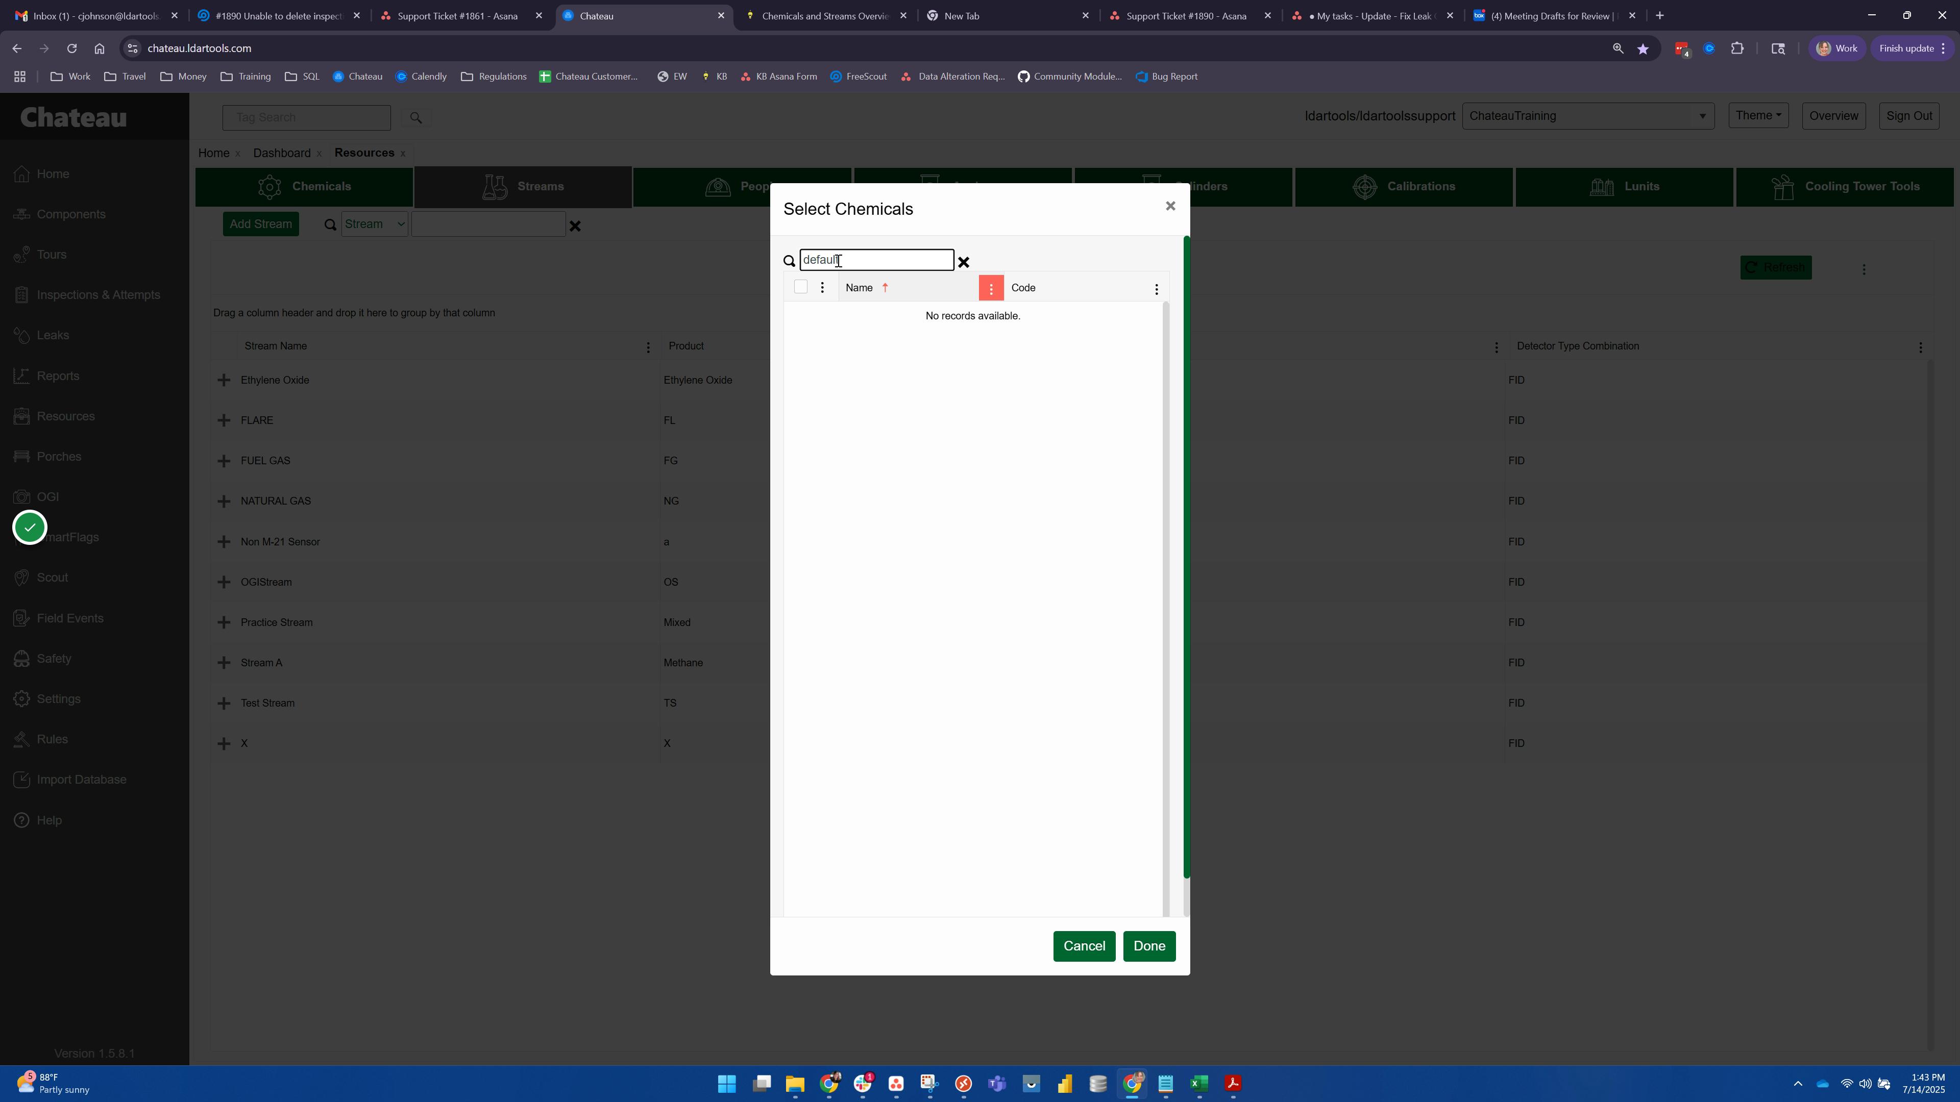Screen dimensions: 1960x1102
Task: Open the Theme dropdown
Action: (1757, 116)
